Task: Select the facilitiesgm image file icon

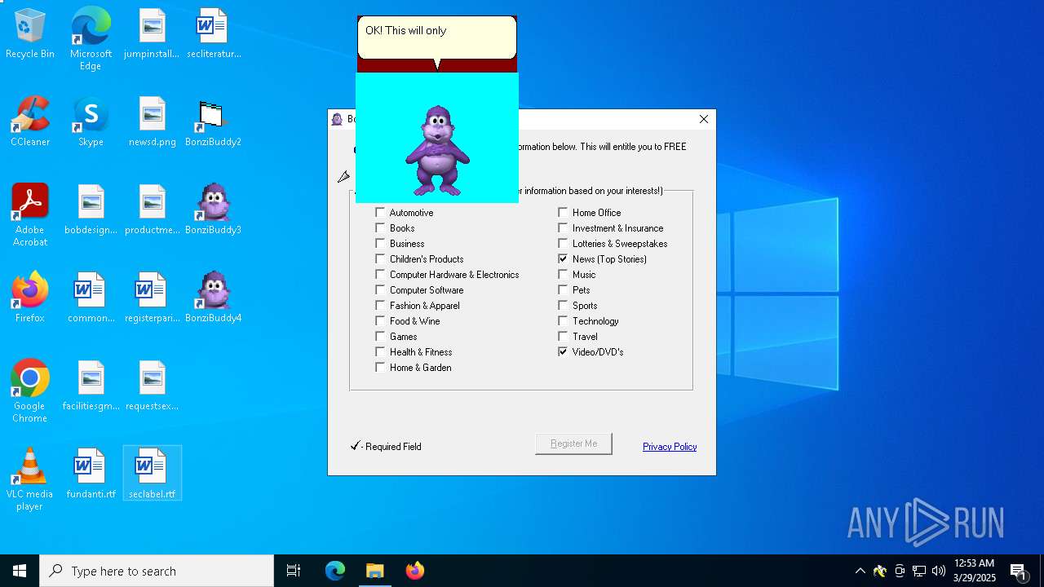Action: 91,386
